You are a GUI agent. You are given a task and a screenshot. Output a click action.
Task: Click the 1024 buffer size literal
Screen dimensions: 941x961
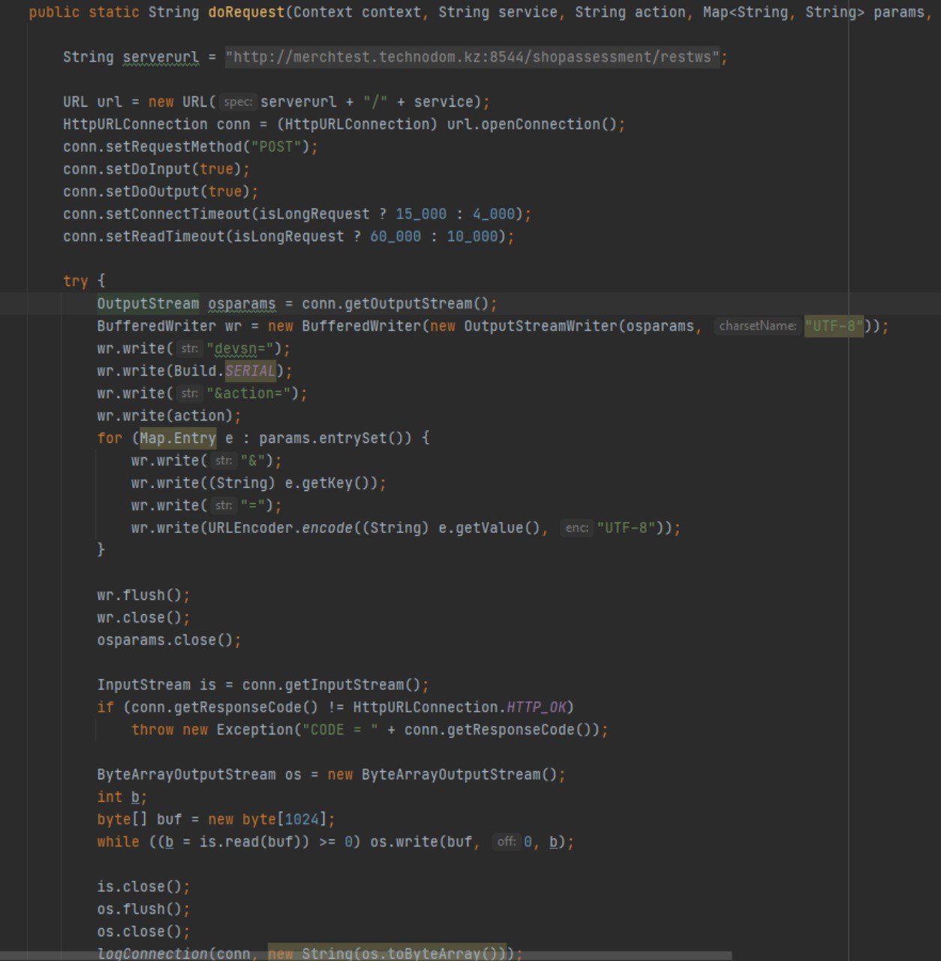pyautogui.click(x=301, y=820)
